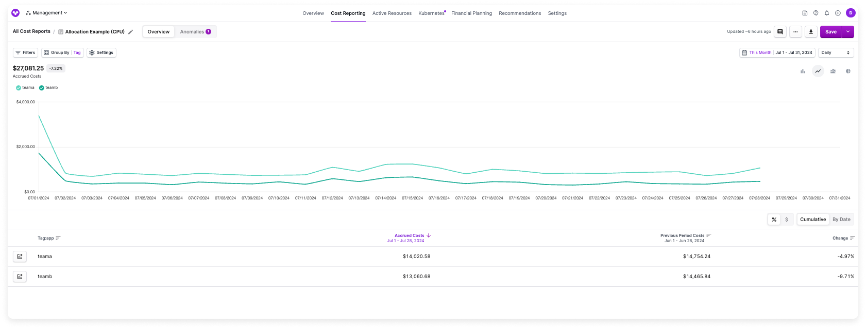Go back to All Cost Reports
Image resolution: width=866 pixels, height=329 pixels.
pos(31,31)
